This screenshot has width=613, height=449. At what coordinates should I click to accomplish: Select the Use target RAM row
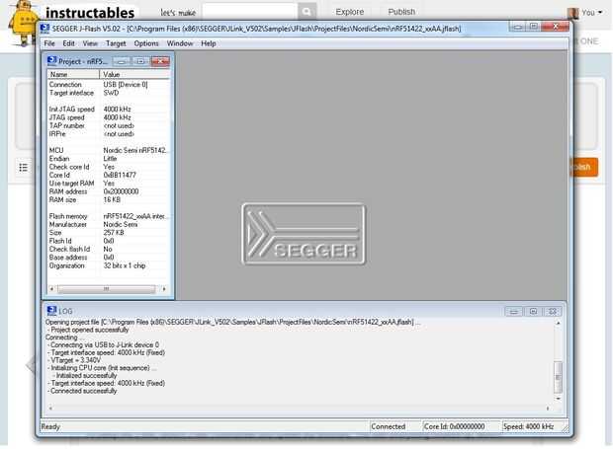109,184
